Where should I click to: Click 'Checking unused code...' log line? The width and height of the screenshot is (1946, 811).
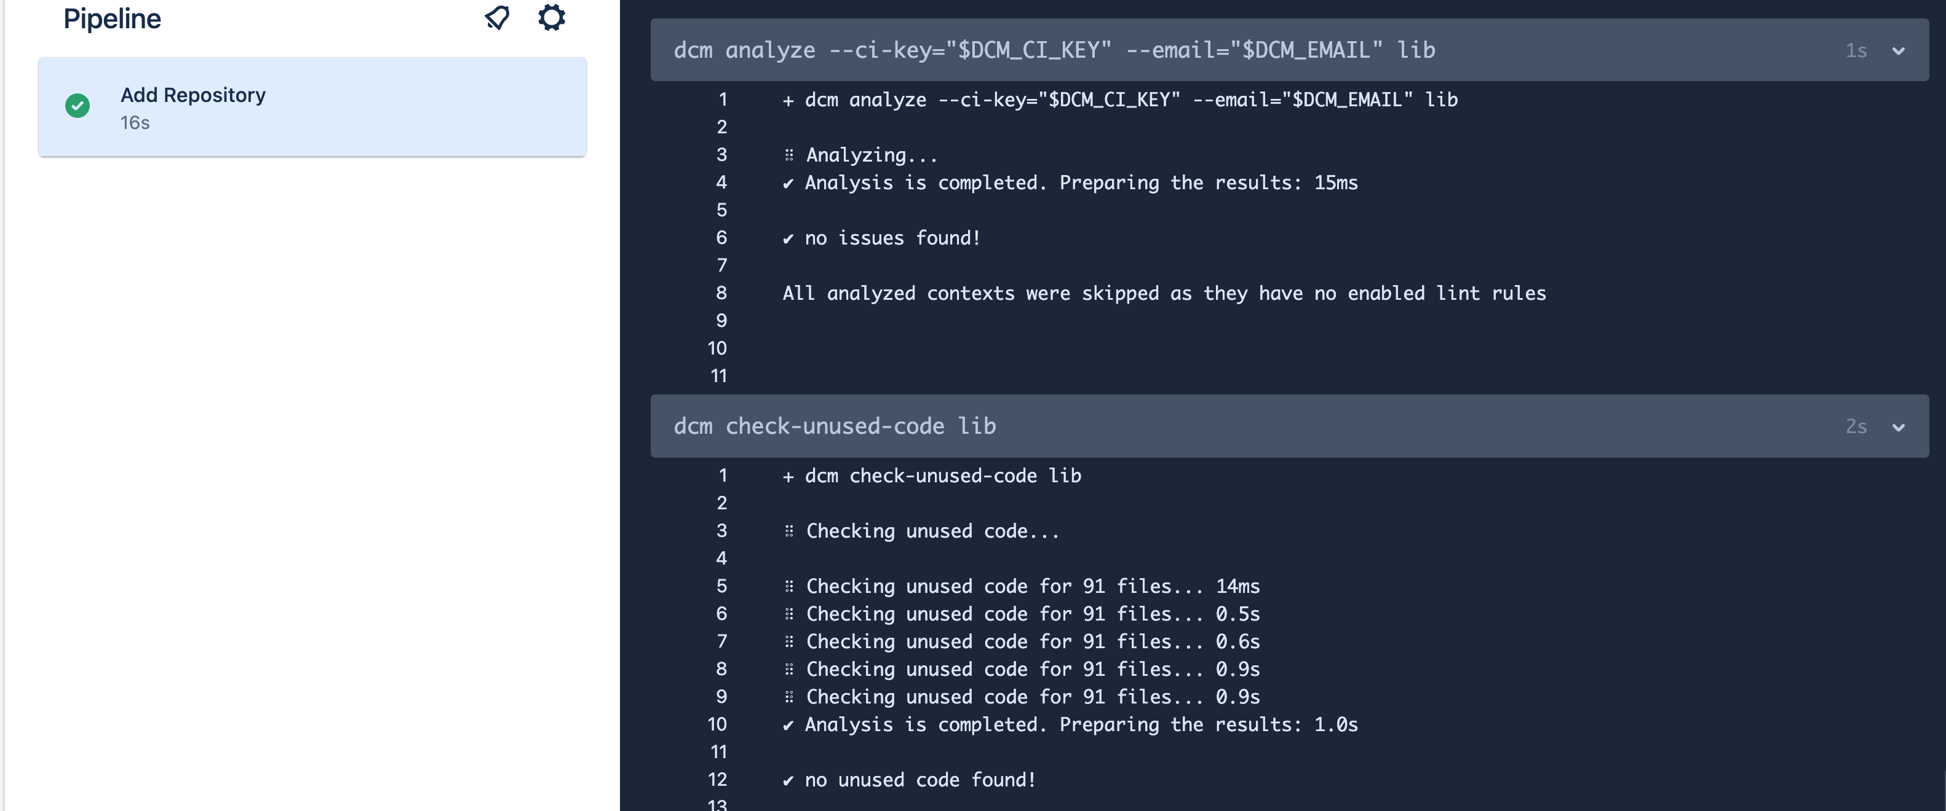point(921,531)
